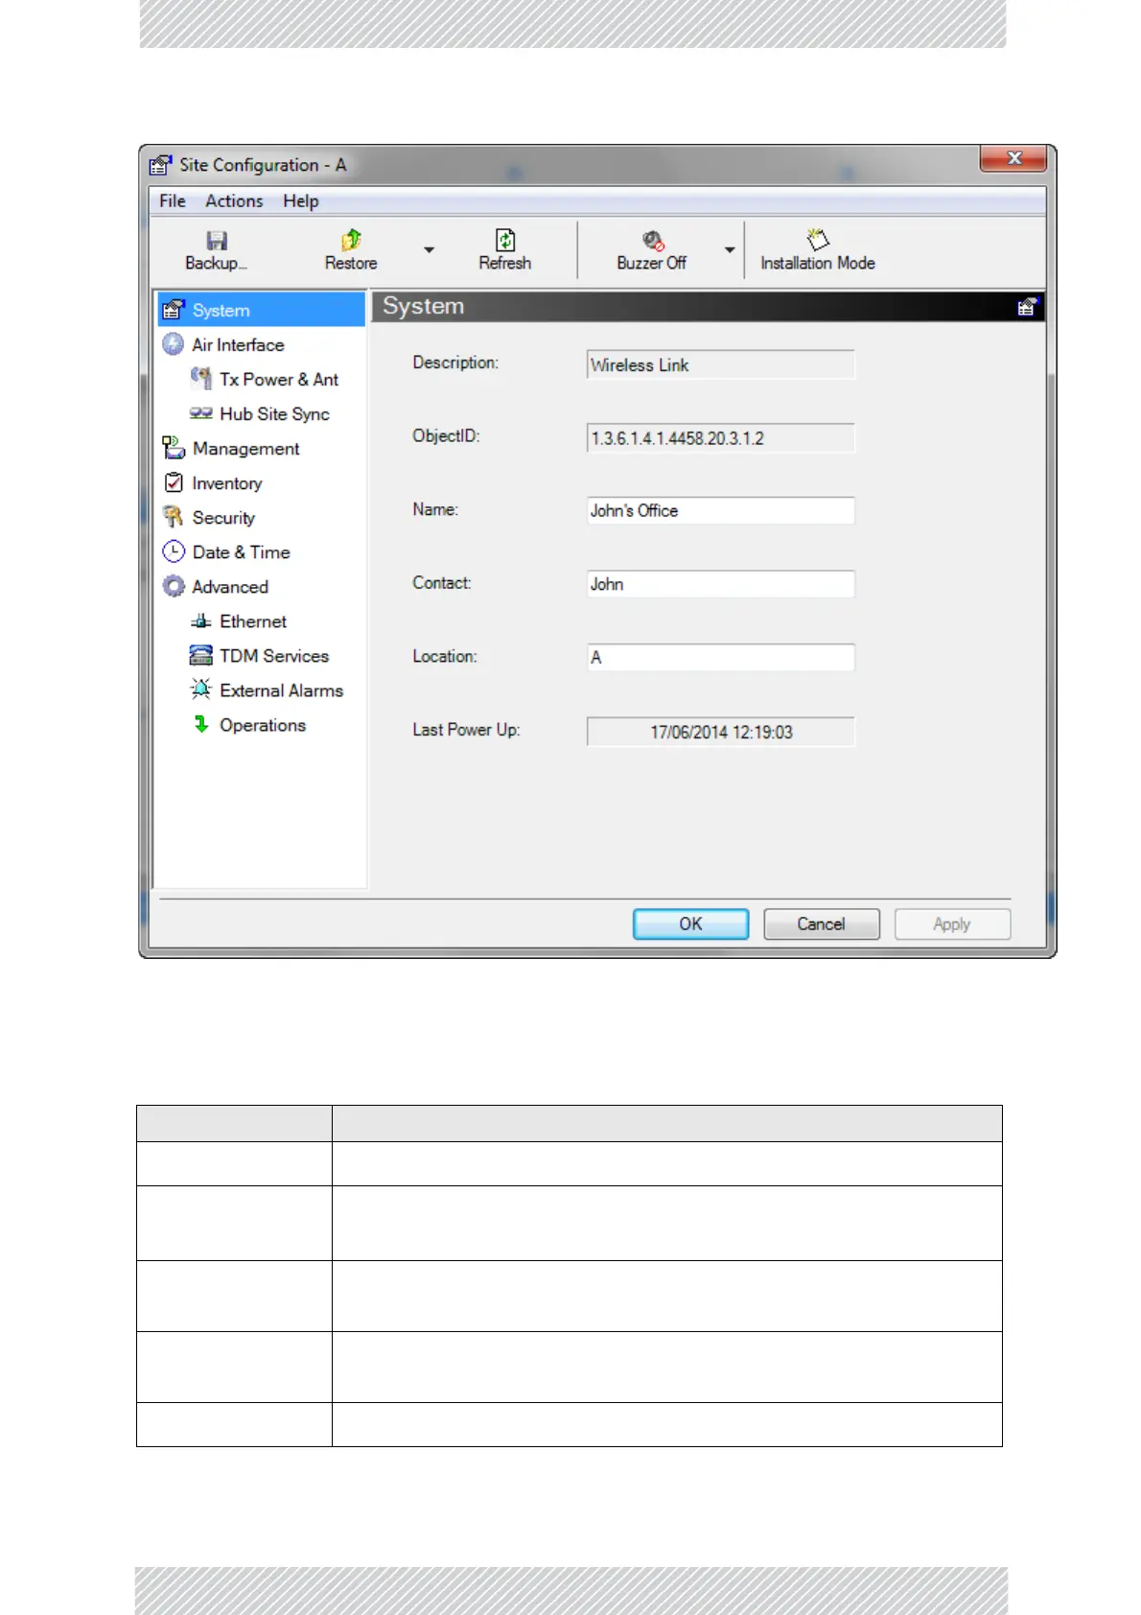Click the Last Power Up value field

[x=721, y=732]
